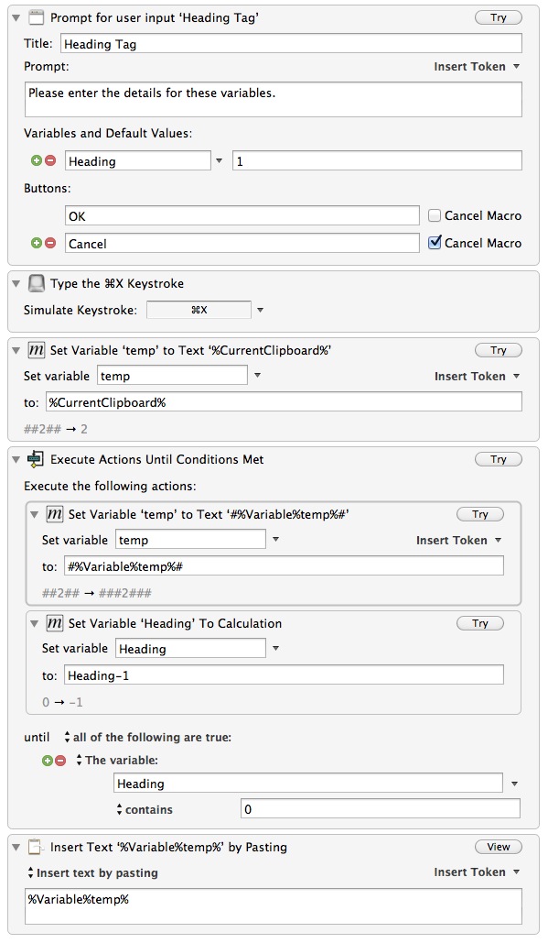Click the View button on the Insert Text action
The image size is (548, 943).
(499, 847)
